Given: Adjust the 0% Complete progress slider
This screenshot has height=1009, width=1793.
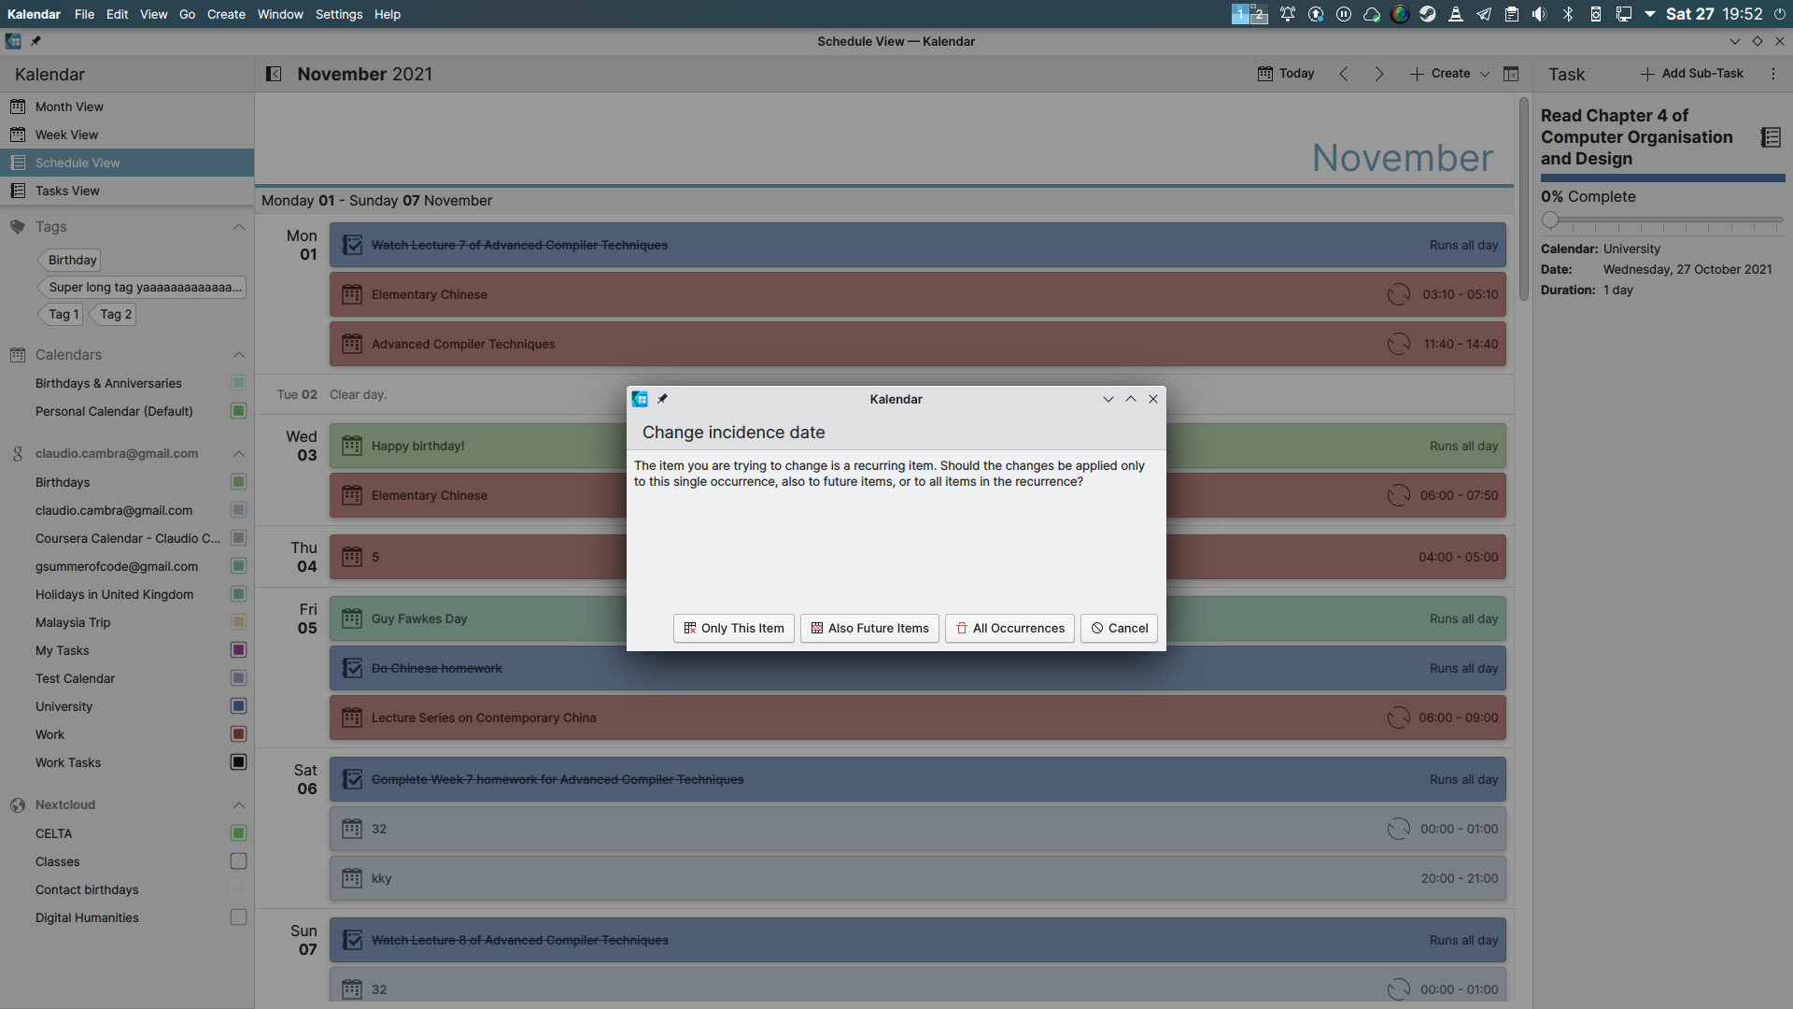Looking at the screenshot, I should (x=1662, y=220).
